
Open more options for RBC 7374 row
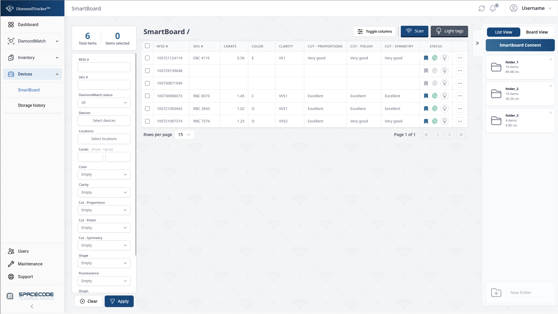point(460,121)
